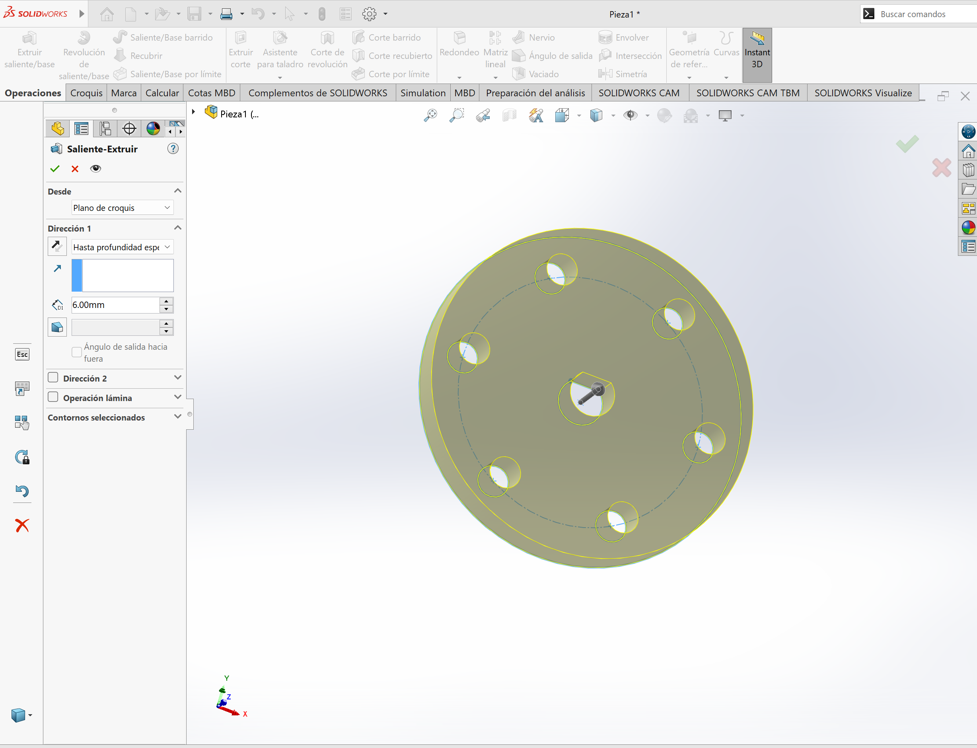Screen dimensions: 977x748
Task: Click the View orientation cube icon
Action: (x=562, y=115)
